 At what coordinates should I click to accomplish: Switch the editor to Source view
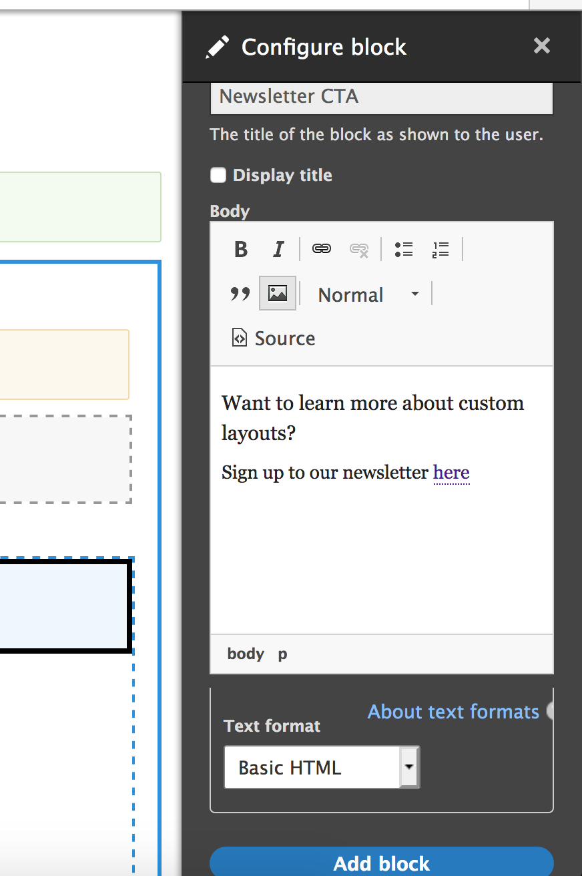[x=272, y=338]
